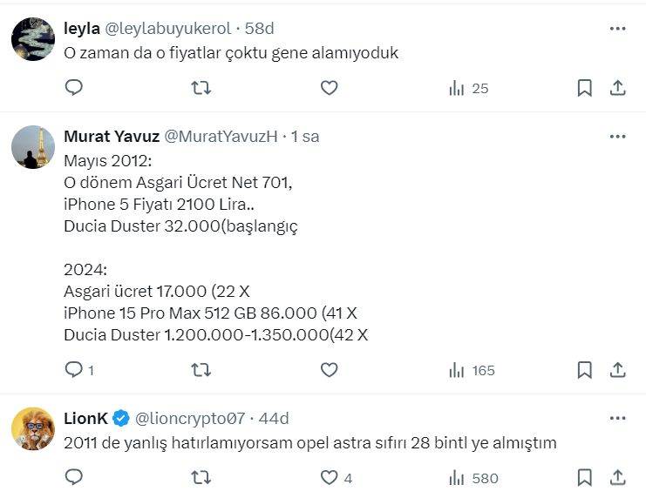646x498 pixels.
Task: Open the 58d timestamp on leyla's tweet
Action: (260, 29)
